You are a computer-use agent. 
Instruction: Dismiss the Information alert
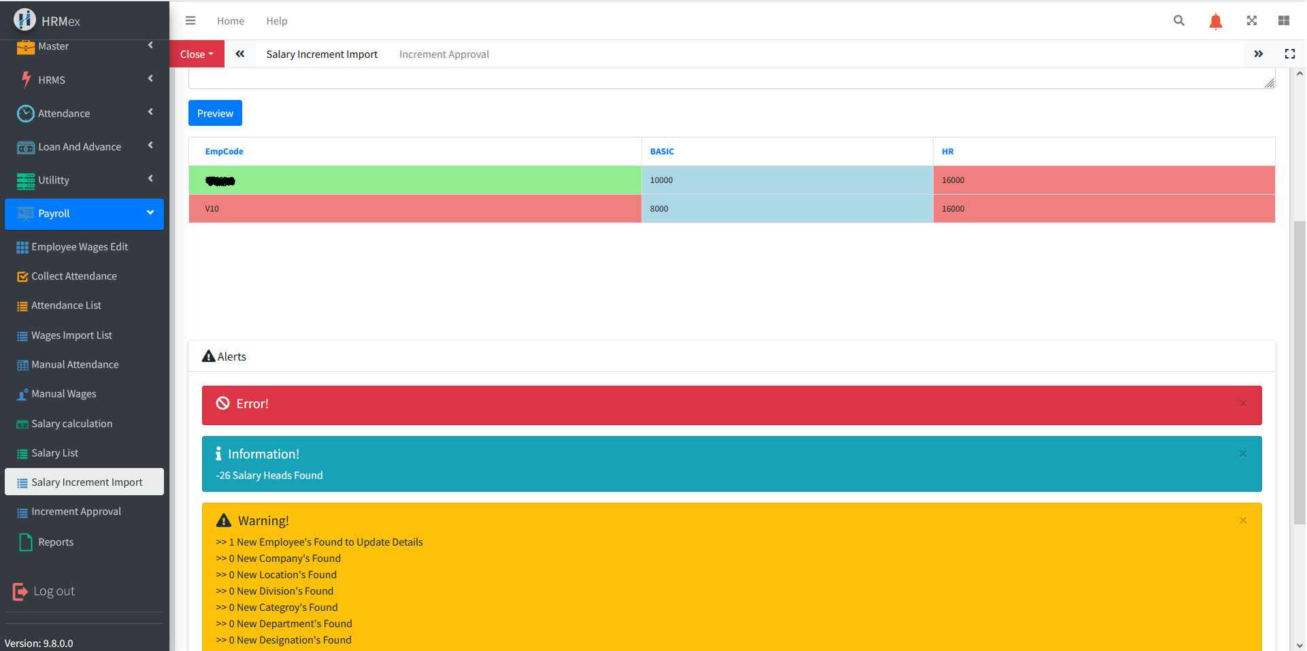tap(1242, 454)
